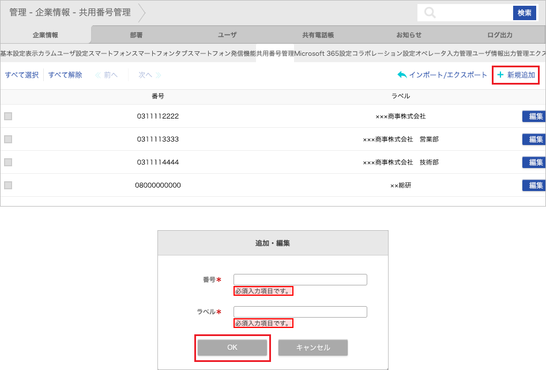This screenshot has height=370, width=546.
Task: Click the 追加・編集 dialog title
Action: click(x=272, y=243)
